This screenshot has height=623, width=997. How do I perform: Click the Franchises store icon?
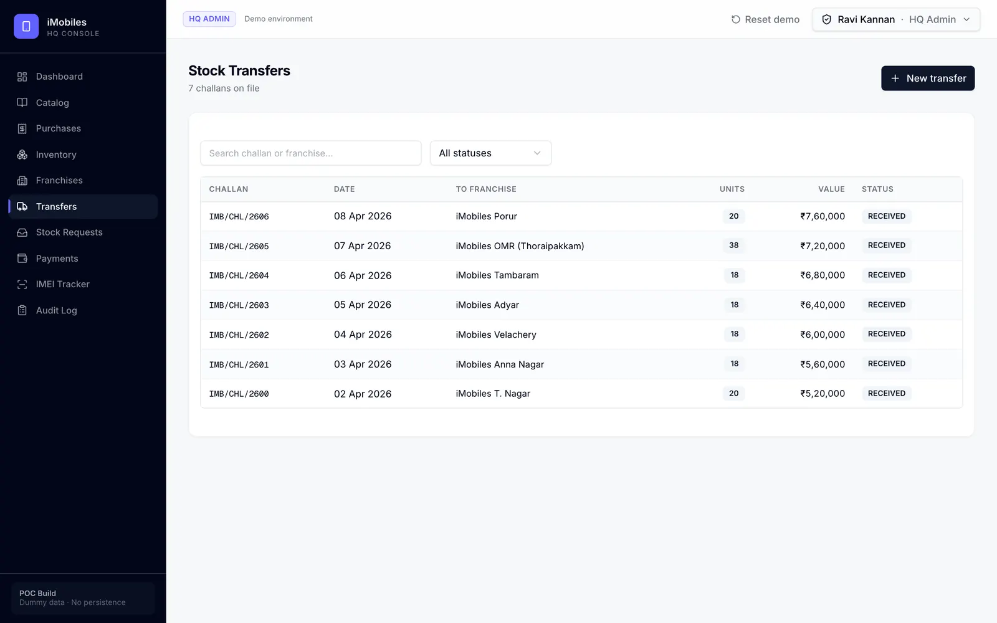22,181
